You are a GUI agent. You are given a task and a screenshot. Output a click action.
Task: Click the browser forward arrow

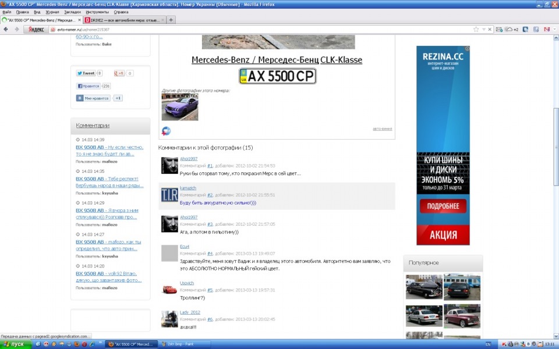click(x=16, y=29)
